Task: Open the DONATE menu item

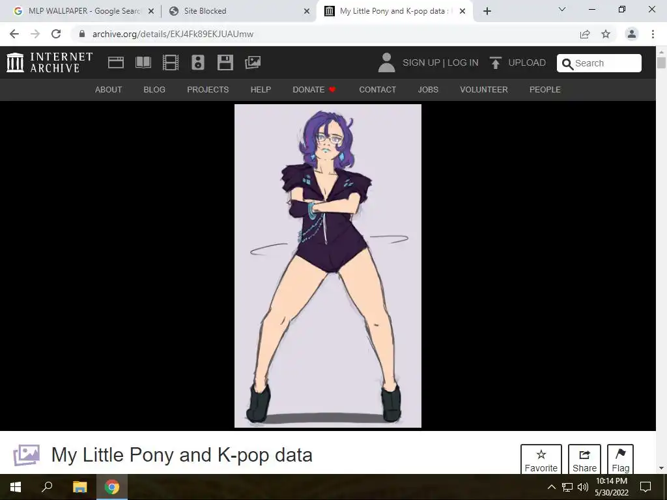Action: [314, 90]
